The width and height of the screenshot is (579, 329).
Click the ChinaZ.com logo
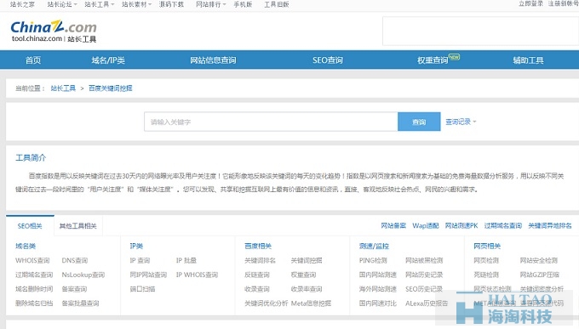click(54, 31)
